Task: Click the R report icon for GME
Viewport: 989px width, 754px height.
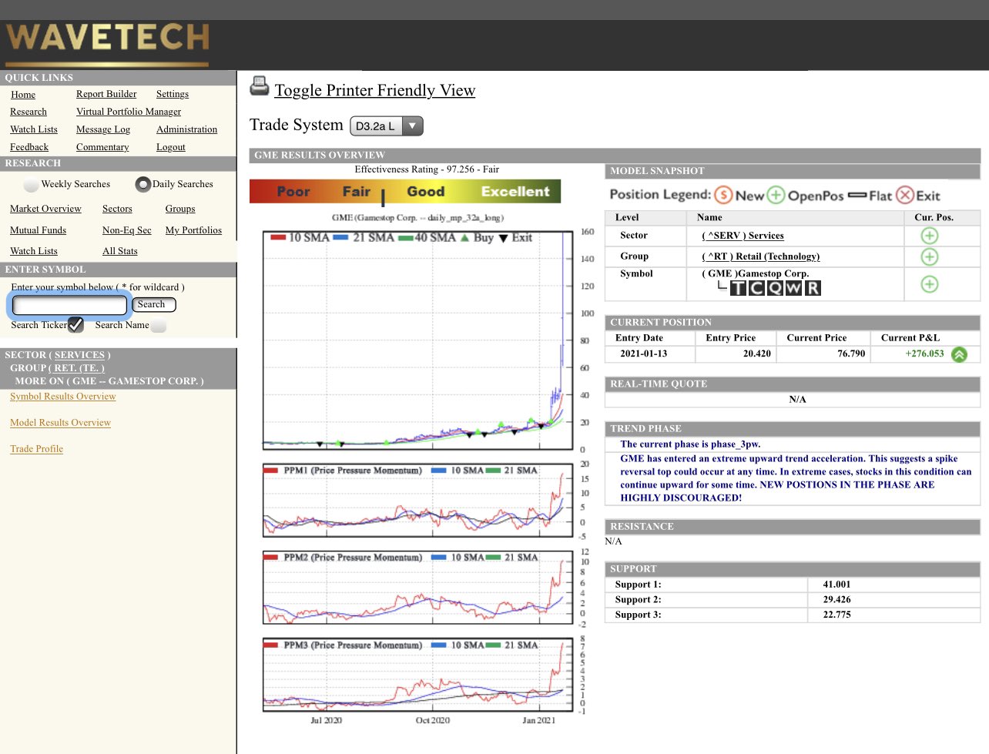Action: coord(813,287)
